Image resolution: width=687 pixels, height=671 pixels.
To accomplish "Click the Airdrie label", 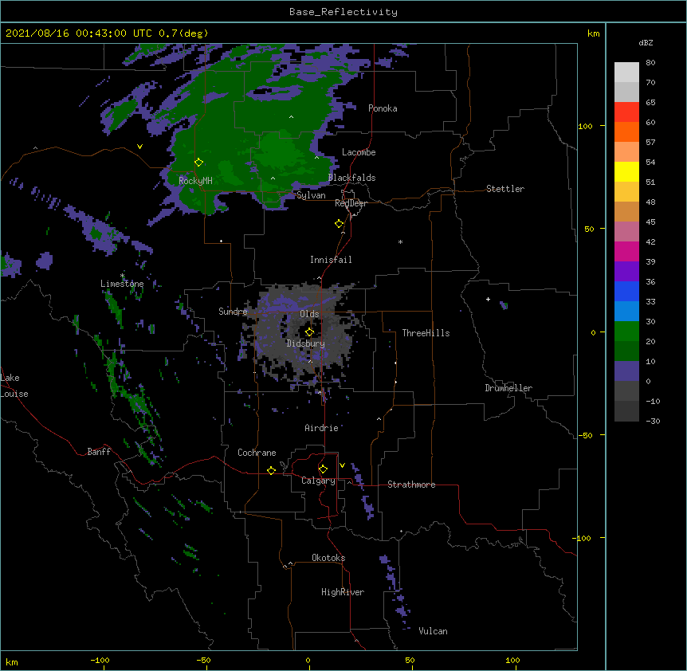I will click(x=322, y=428).
